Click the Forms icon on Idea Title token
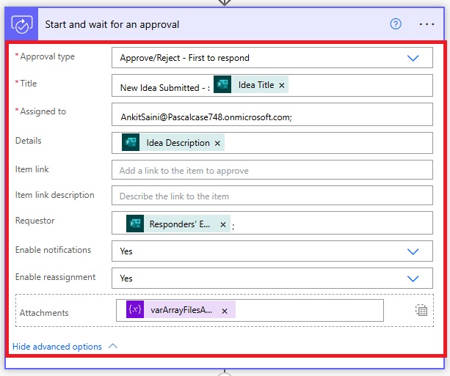450x376 pixels. click(x=222, y=85)
